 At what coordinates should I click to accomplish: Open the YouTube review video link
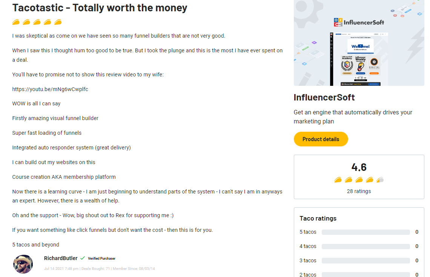point(50,89)
